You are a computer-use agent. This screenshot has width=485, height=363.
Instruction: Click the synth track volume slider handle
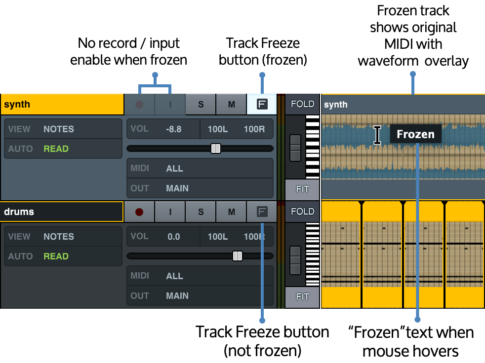click(216, 148)
